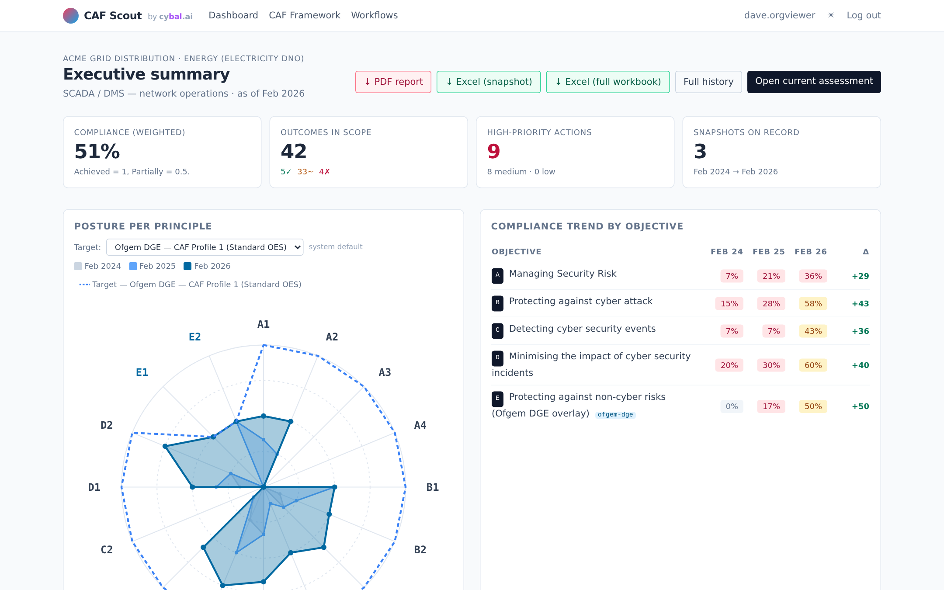Toggle Feb 2026 legend series
This screenshot has height=590, width=944.
[x=207, y=266]
